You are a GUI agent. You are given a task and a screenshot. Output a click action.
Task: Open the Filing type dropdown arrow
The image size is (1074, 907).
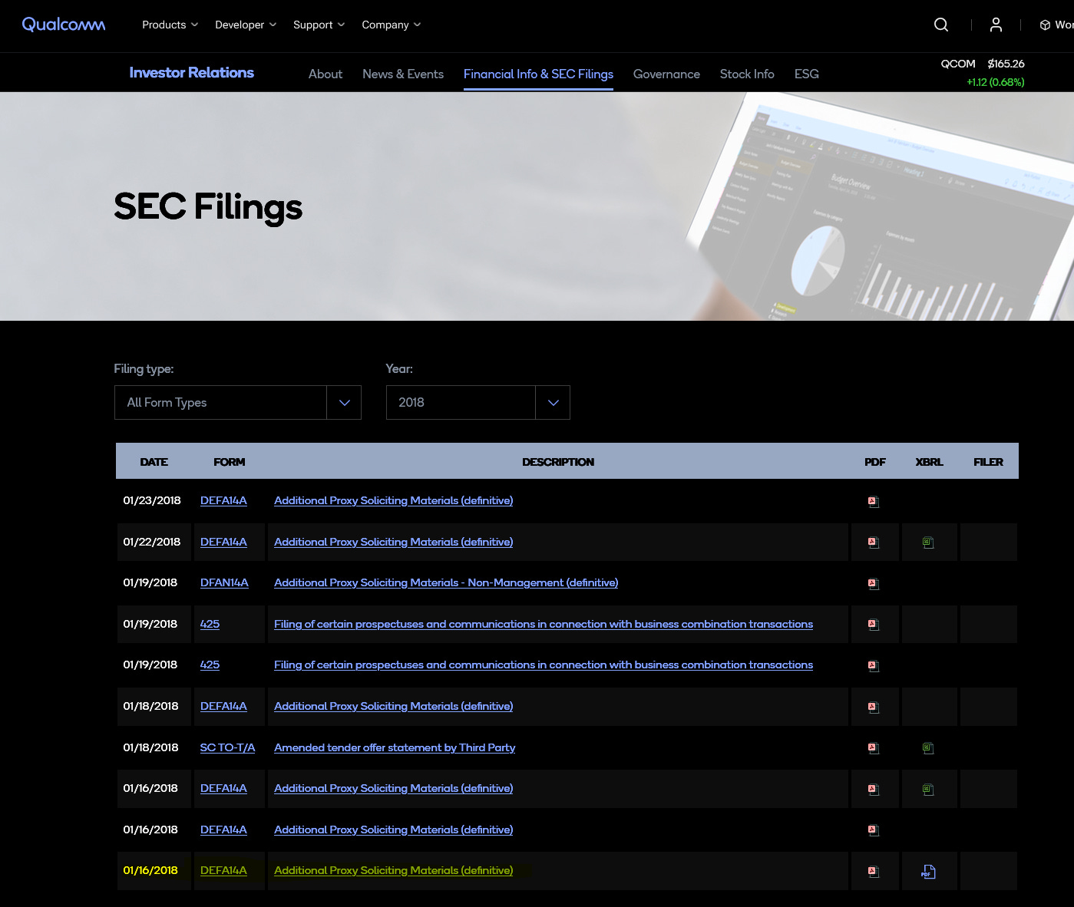point(344,403)
